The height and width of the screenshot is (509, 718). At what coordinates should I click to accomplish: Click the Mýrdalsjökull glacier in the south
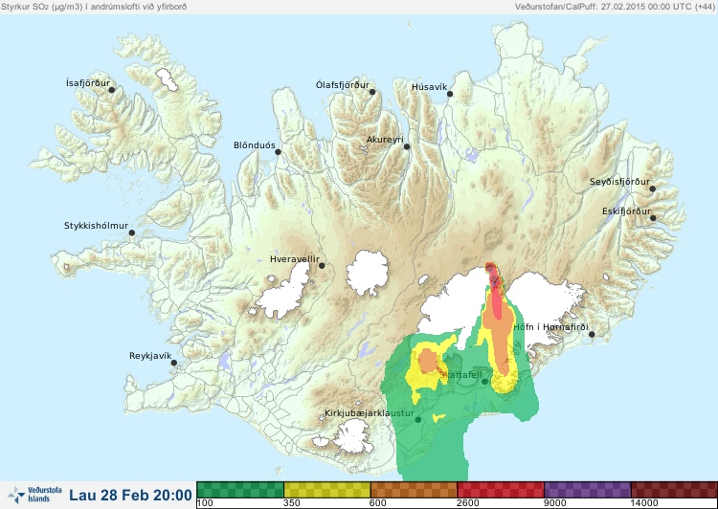click(x=351, y=437)
